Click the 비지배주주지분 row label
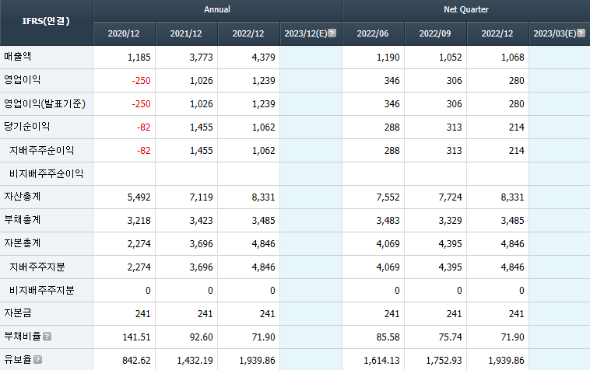This screenshot has width=590, height=370. [x=41, y=290]
